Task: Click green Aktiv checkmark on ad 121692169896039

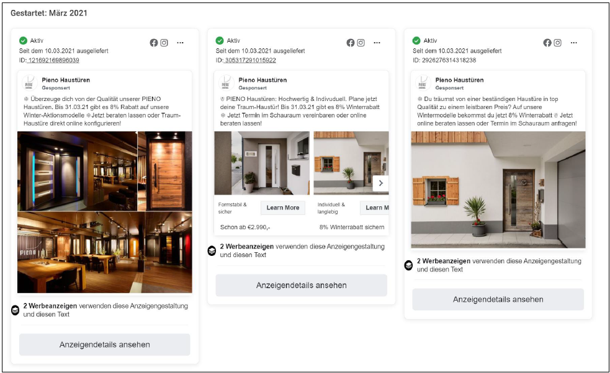Action: click(23, 40)
